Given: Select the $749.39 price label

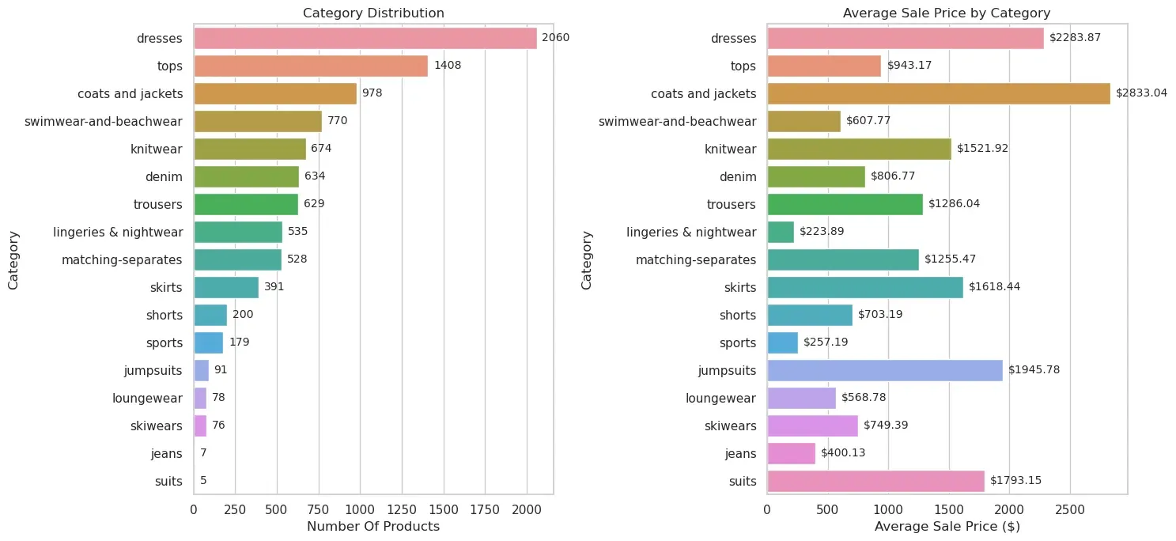Looking at the screenshot, I should pos(887,426).
